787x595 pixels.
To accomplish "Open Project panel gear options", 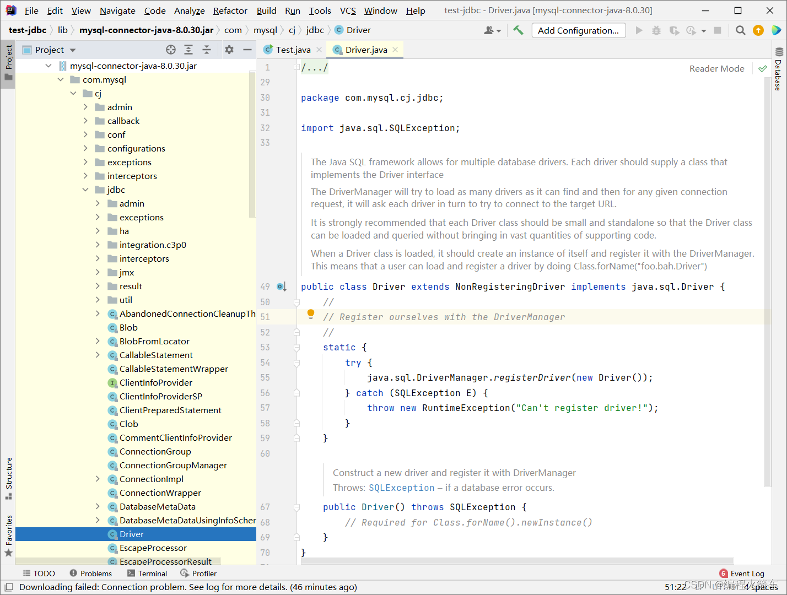I will (x=229, y=50).
